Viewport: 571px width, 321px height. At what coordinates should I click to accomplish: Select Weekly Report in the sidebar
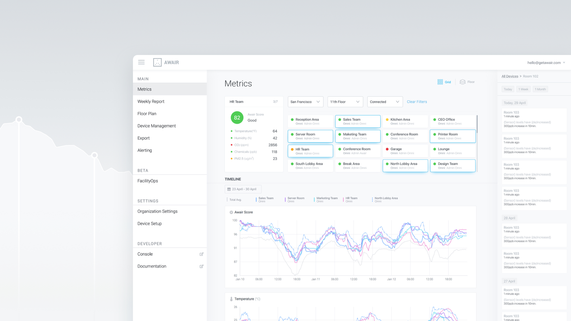150,101
